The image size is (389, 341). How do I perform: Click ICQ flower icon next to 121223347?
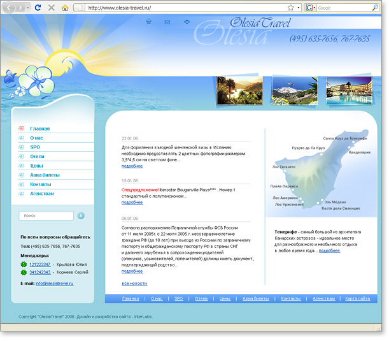pyautogui.click(x=24, y=265)
